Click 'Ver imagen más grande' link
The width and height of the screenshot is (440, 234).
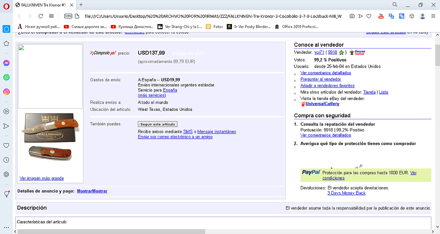[x=42, y=178]
